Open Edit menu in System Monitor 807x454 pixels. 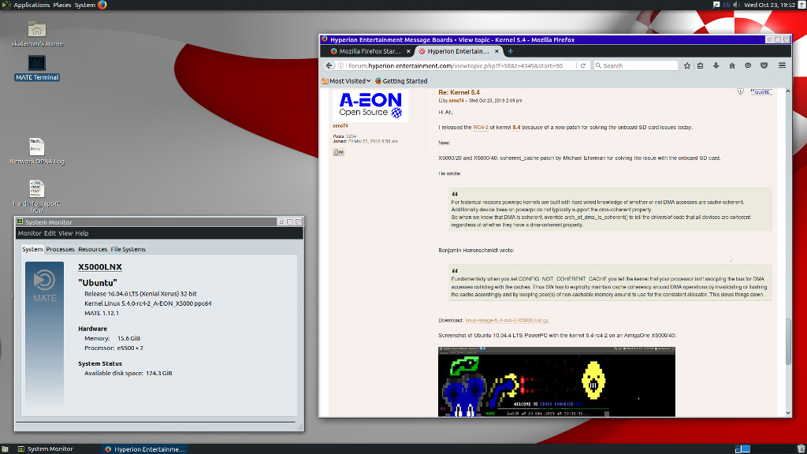[50, 233]
